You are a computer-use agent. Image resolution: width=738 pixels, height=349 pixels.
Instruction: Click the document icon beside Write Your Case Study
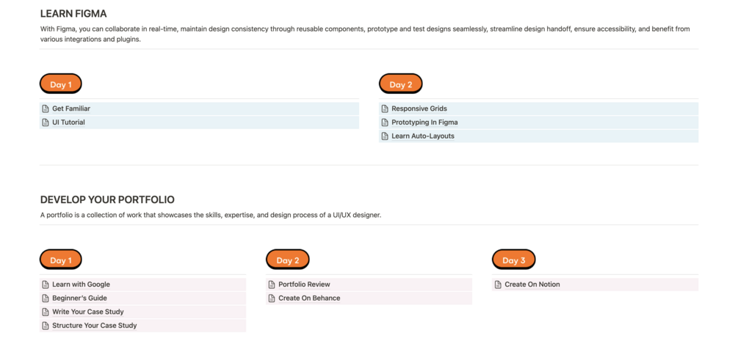[46, 312]
